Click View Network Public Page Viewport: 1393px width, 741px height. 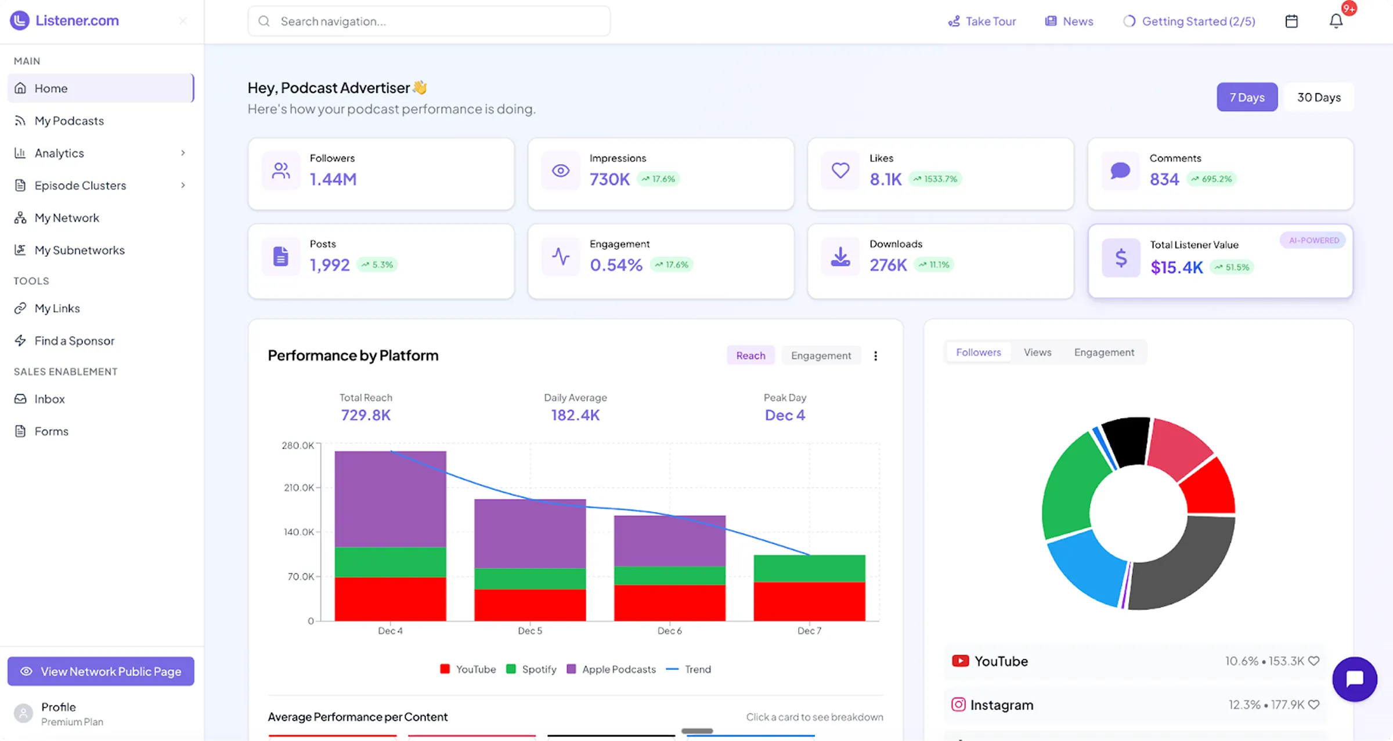click(101, 671)
